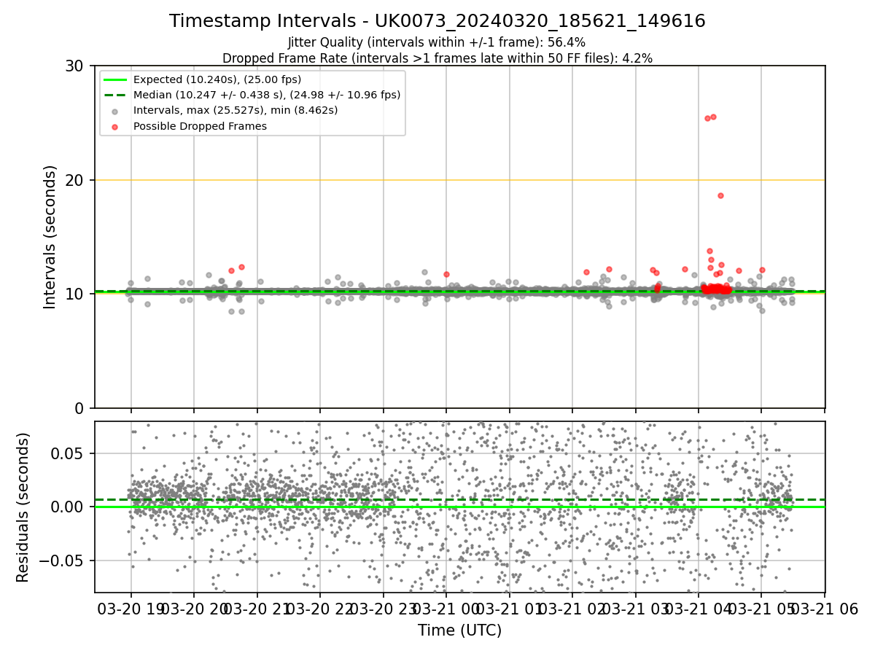
Task: Click the y-axis tick label '20'
Action: tap(74, 180)
